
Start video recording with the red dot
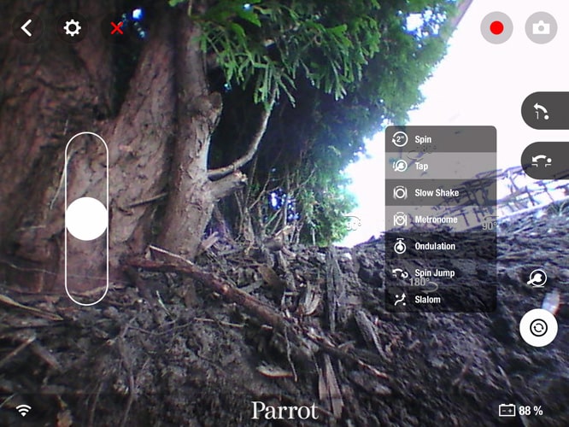click(x=496, y=28)
